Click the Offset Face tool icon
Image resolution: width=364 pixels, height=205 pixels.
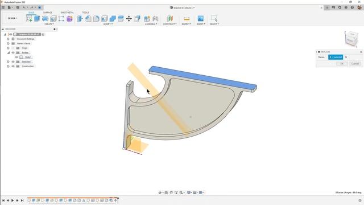coord(121,19)
